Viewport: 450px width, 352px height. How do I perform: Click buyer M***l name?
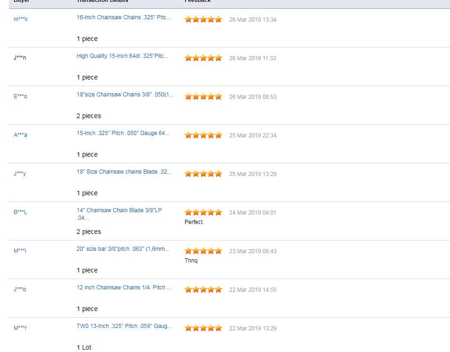(20, 251)
